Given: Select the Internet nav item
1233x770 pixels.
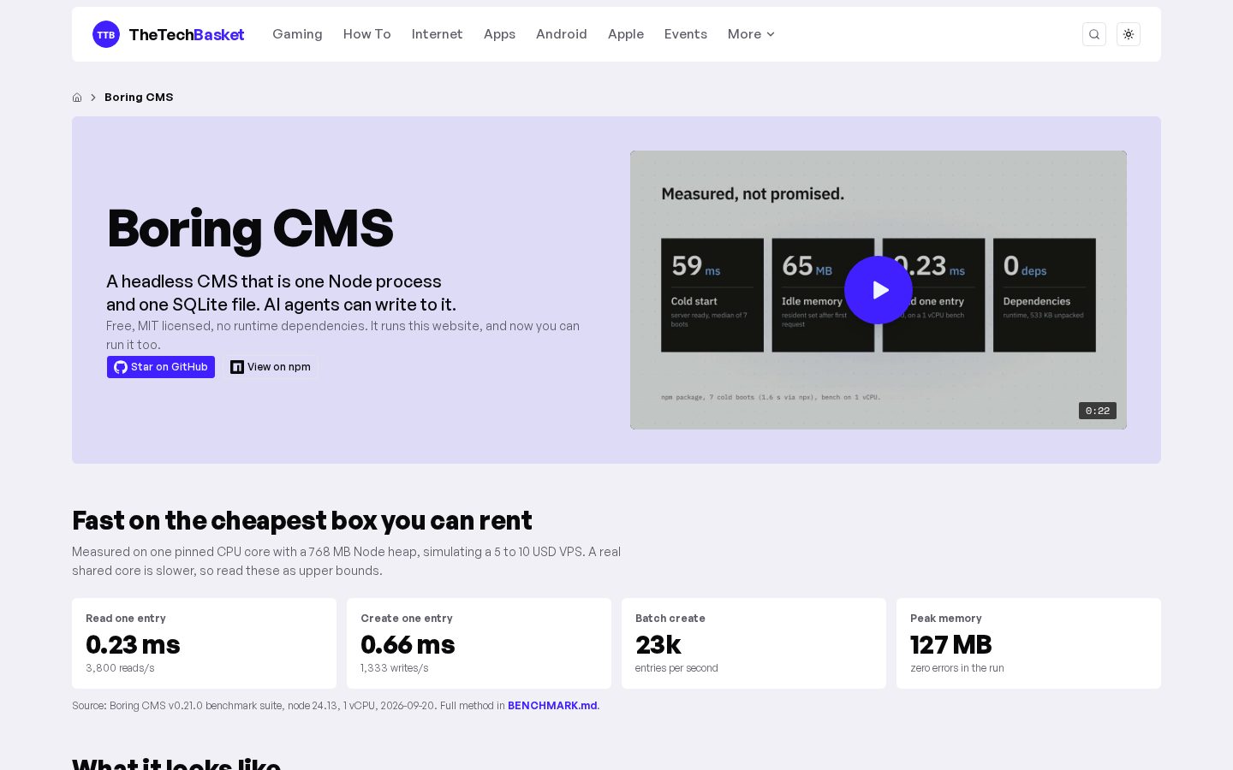Looking at the screenshot, I should point(437,34).
